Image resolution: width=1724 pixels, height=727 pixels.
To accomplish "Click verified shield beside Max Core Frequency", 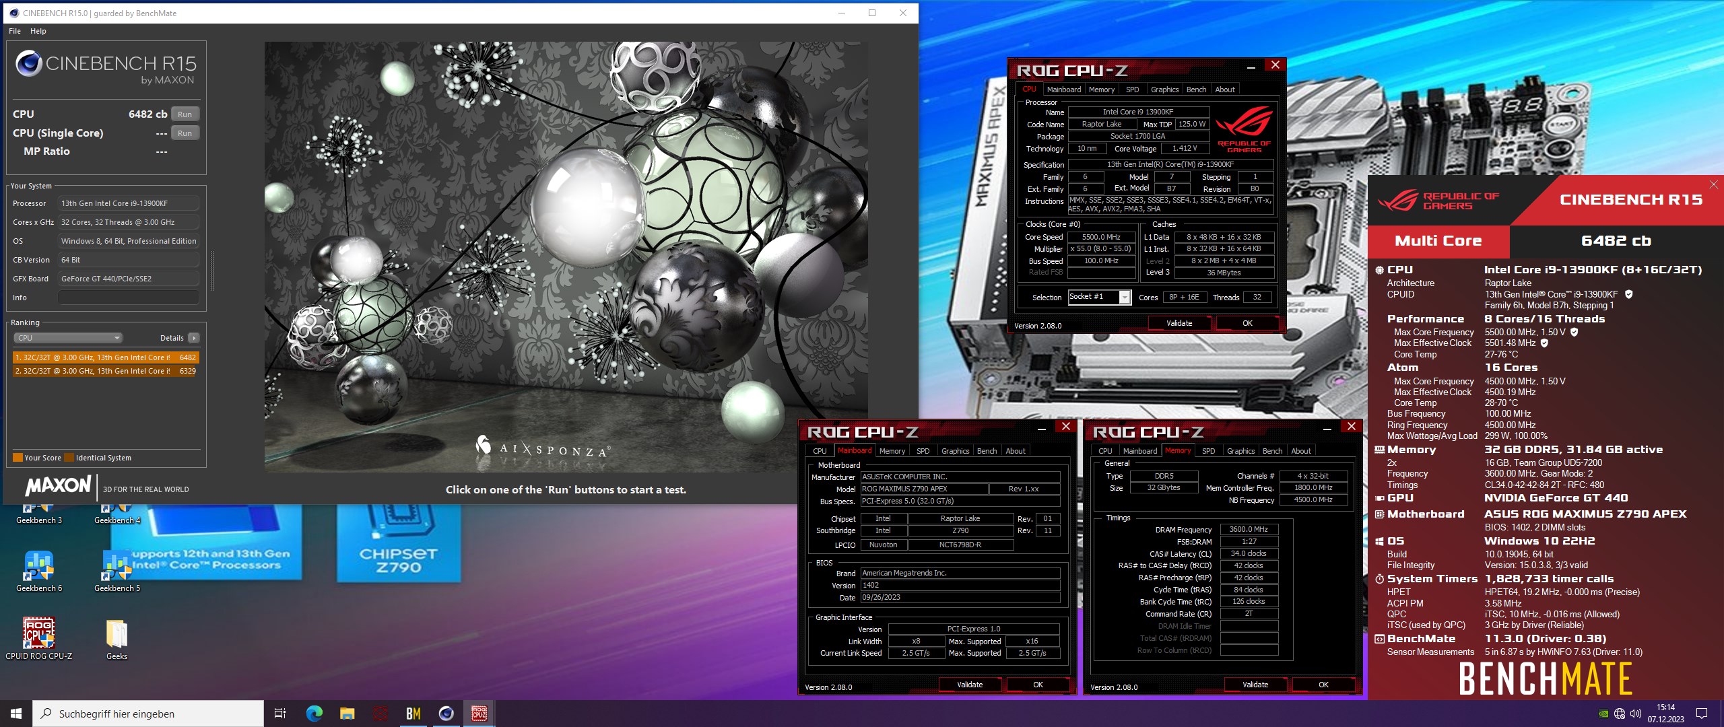I will pos(1574,332).
